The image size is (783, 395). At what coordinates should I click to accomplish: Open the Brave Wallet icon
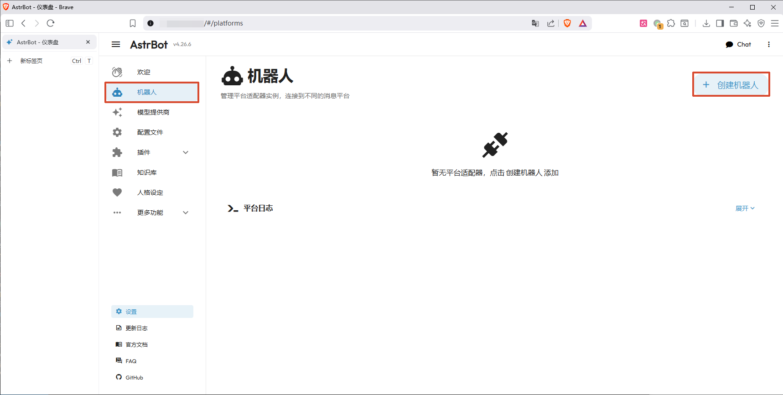click(734, 23)
